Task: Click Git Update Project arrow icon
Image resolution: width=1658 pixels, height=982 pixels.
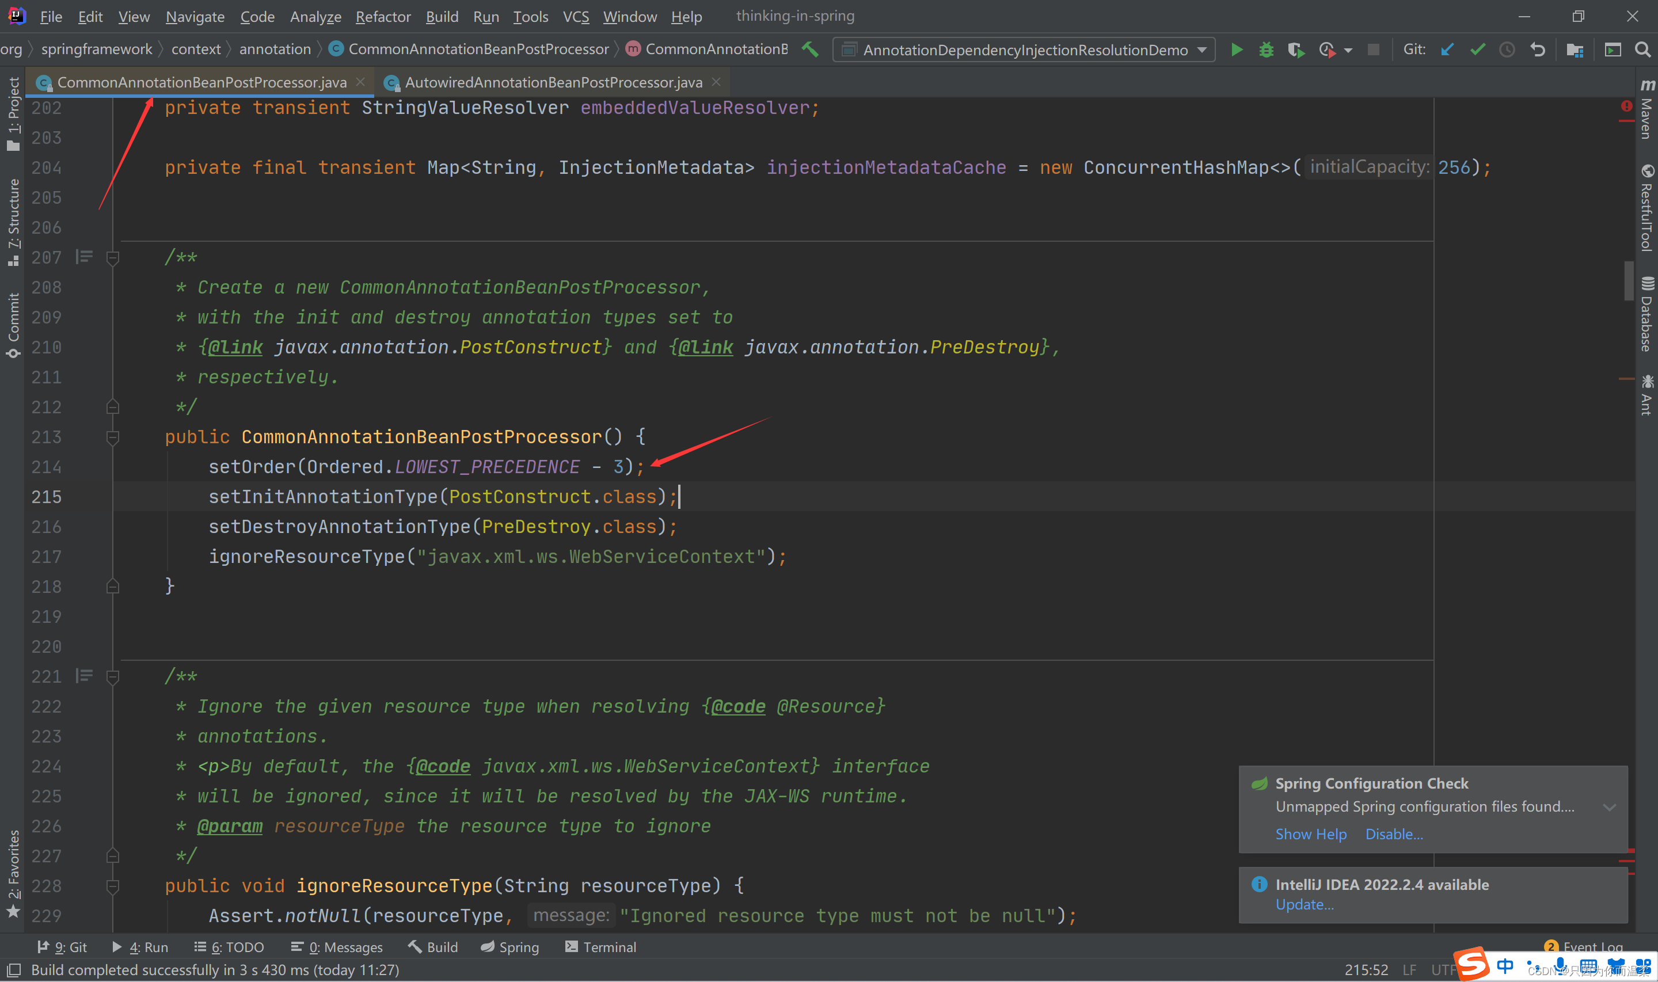Action: (1447, 50)
